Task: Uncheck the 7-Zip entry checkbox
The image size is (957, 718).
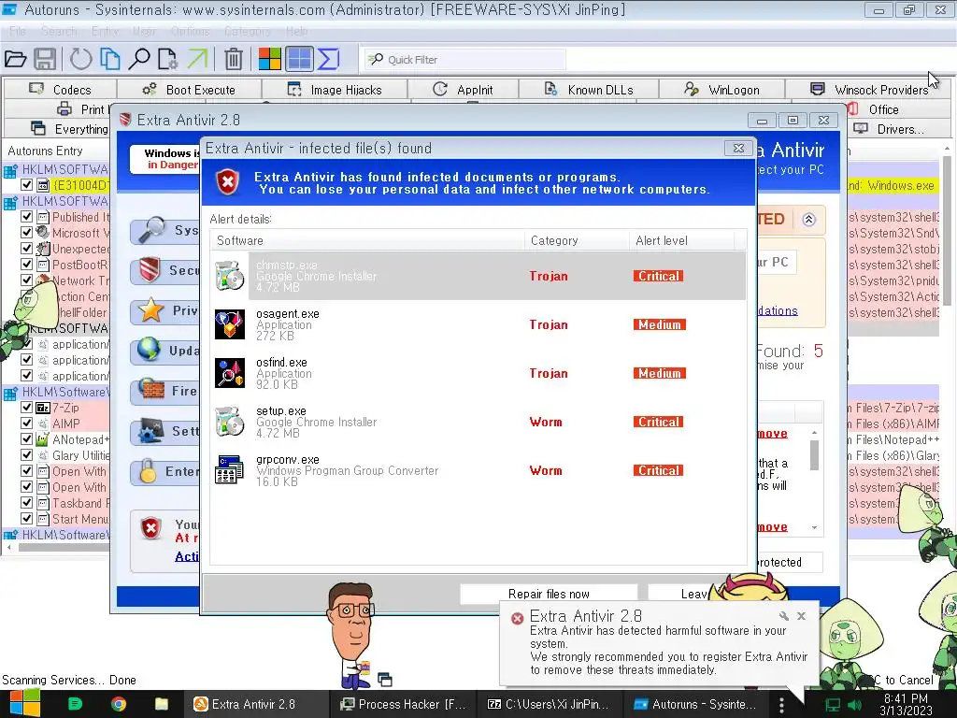Action: tap(26, 407)
